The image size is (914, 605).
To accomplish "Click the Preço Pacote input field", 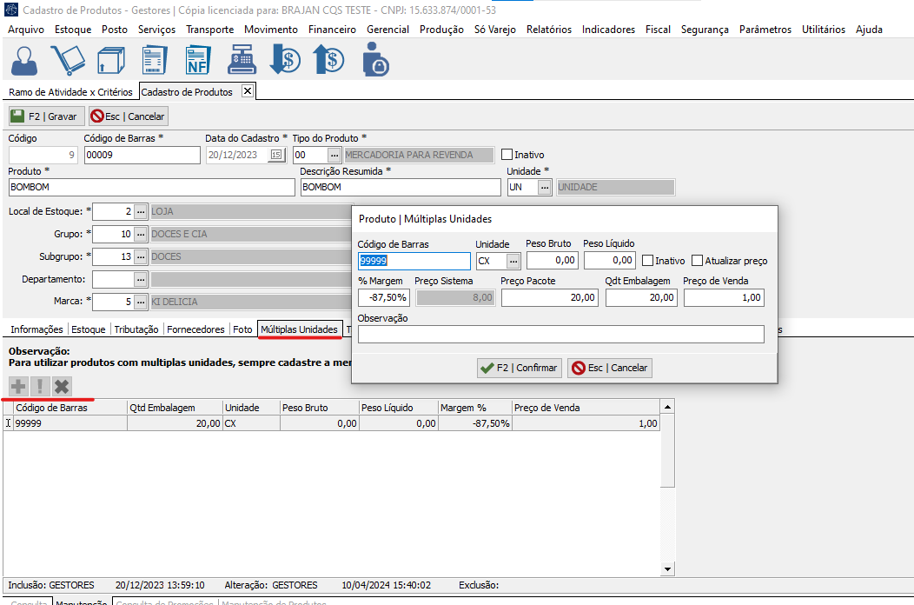I will pyautogui.click(x=549, y=297).
